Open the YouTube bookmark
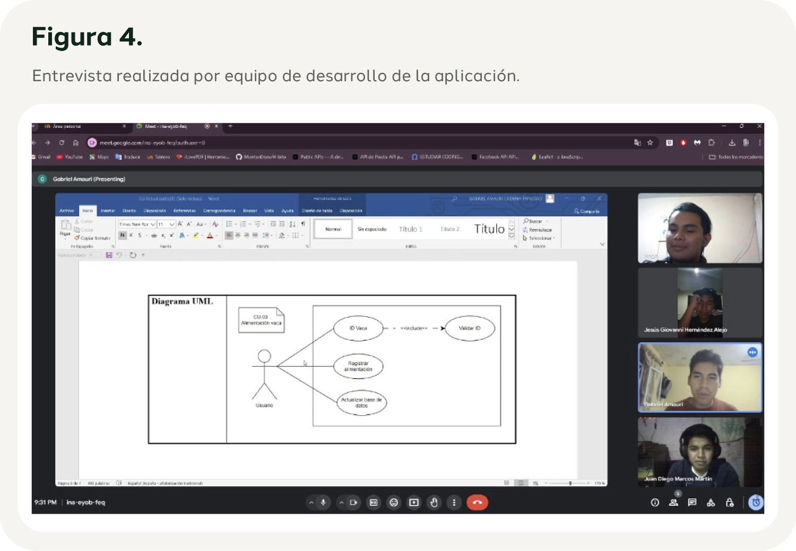Image resolution: width=796 pixels, height=551 pixels. [70, 157]
